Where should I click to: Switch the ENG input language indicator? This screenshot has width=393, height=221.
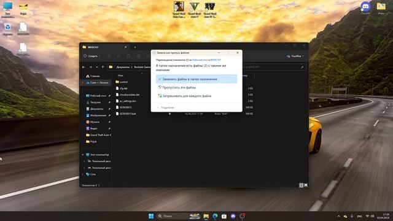click(x=359, y=216)
